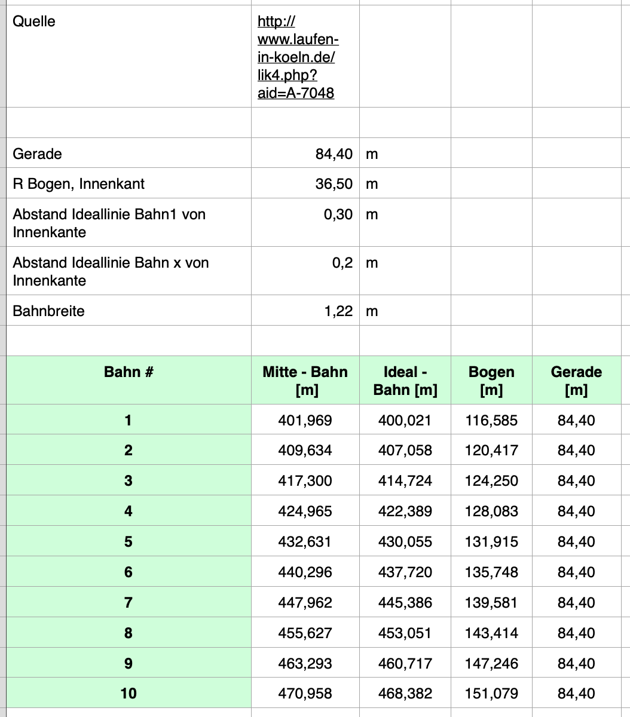
Task: Select Mitte-Bahn value 401,969
Action: (x=305, y=421)
